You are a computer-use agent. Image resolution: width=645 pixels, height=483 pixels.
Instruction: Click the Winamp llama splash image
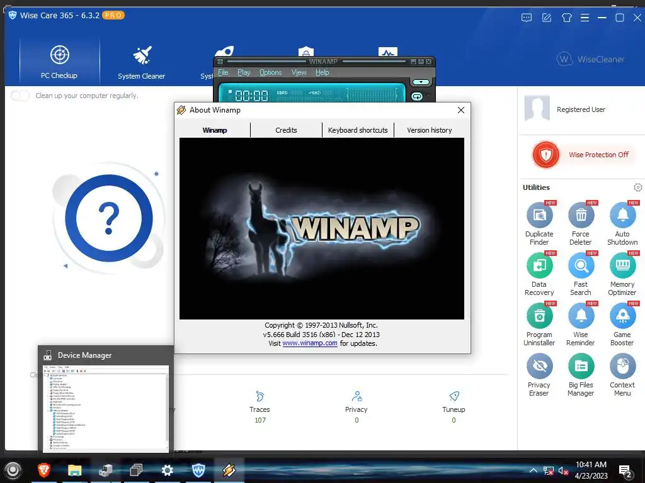322,228
